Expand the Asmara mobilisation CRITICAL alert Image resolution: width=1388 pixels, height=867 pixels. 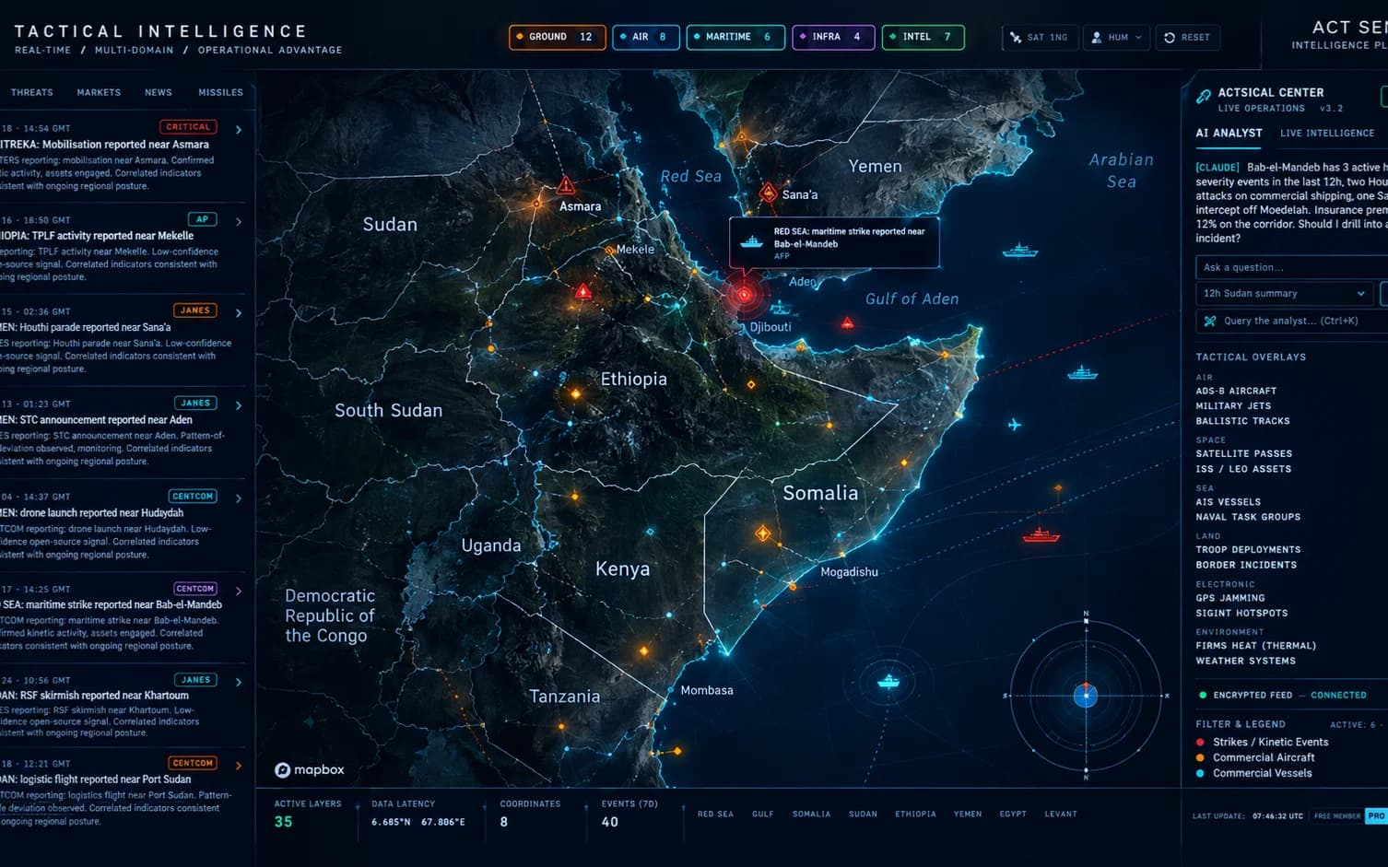click(239, 130)
